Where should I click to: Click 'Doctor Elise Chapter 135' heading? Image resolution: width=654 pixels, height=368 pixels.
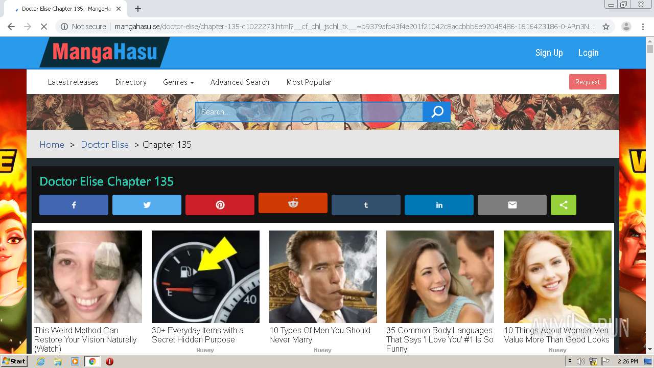click(107, 181)
